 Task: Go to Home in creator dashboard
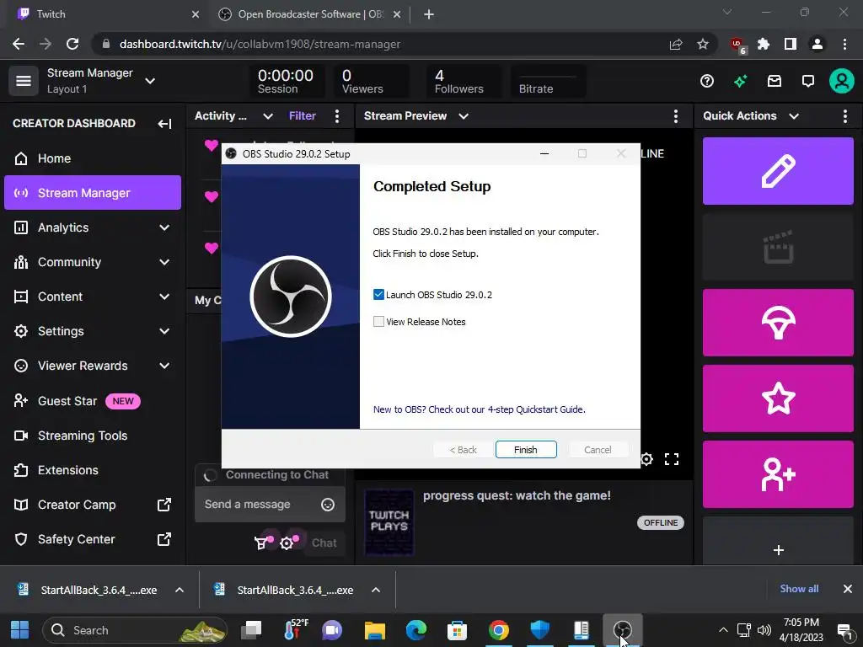tap(93, 158)
